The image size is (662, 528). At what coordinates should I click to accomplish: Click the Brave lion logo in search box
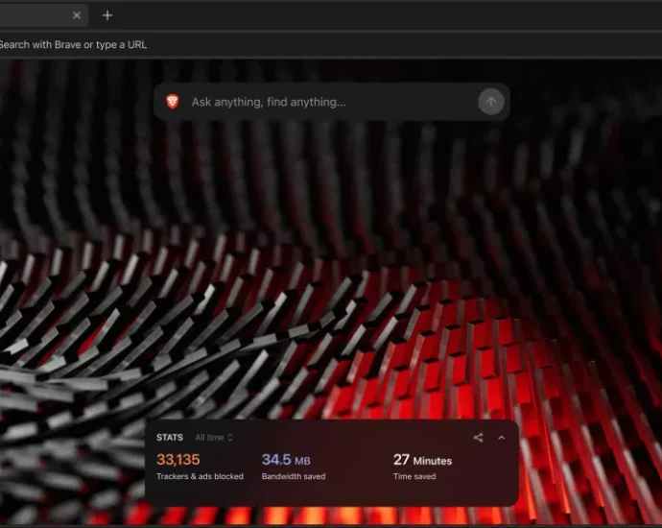pyautogui.click(x=173, y=102)
